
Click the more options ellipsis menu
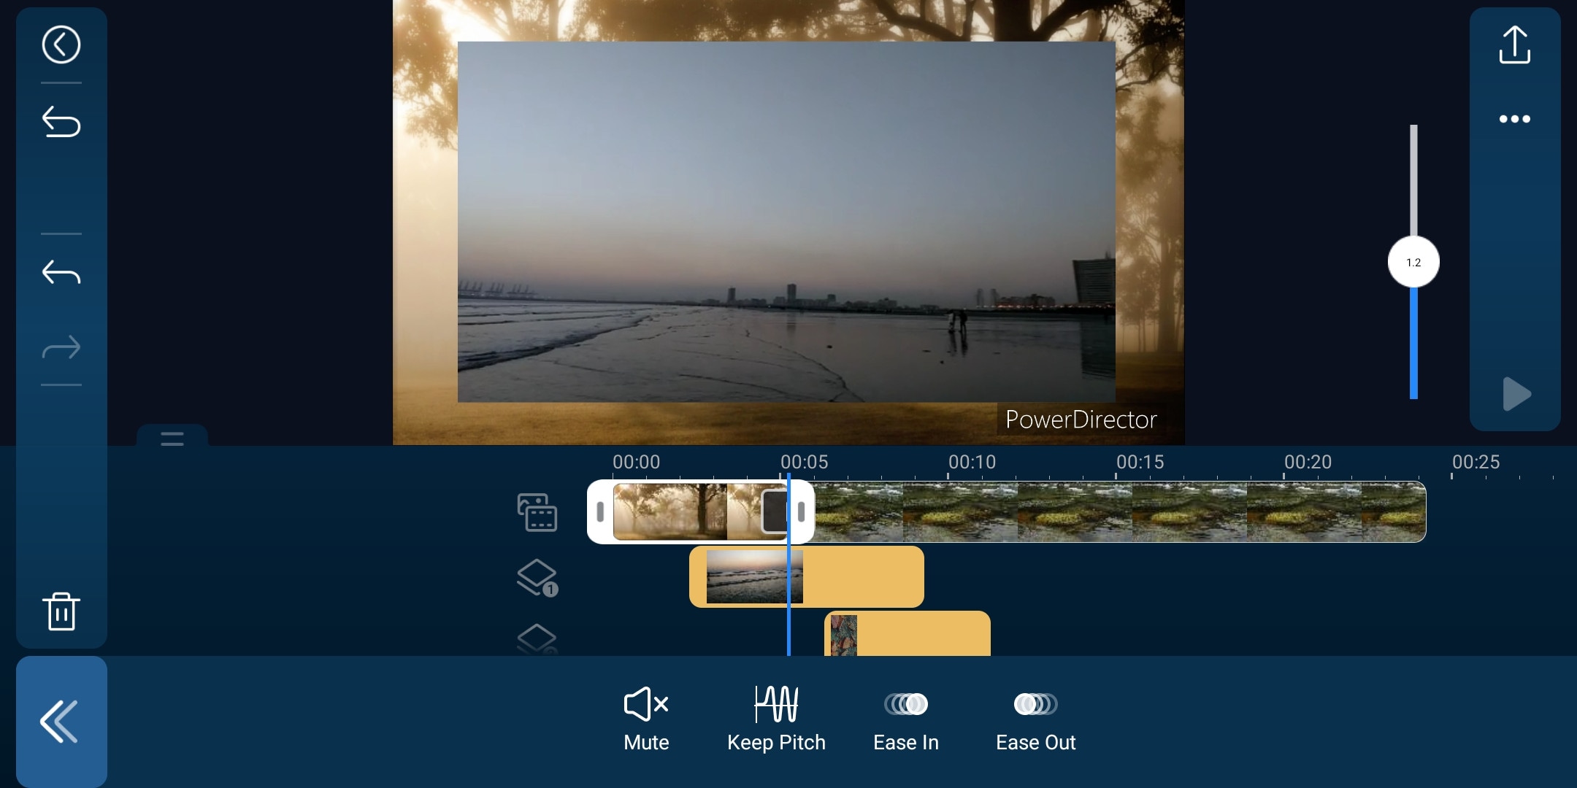pos(1513,117)
